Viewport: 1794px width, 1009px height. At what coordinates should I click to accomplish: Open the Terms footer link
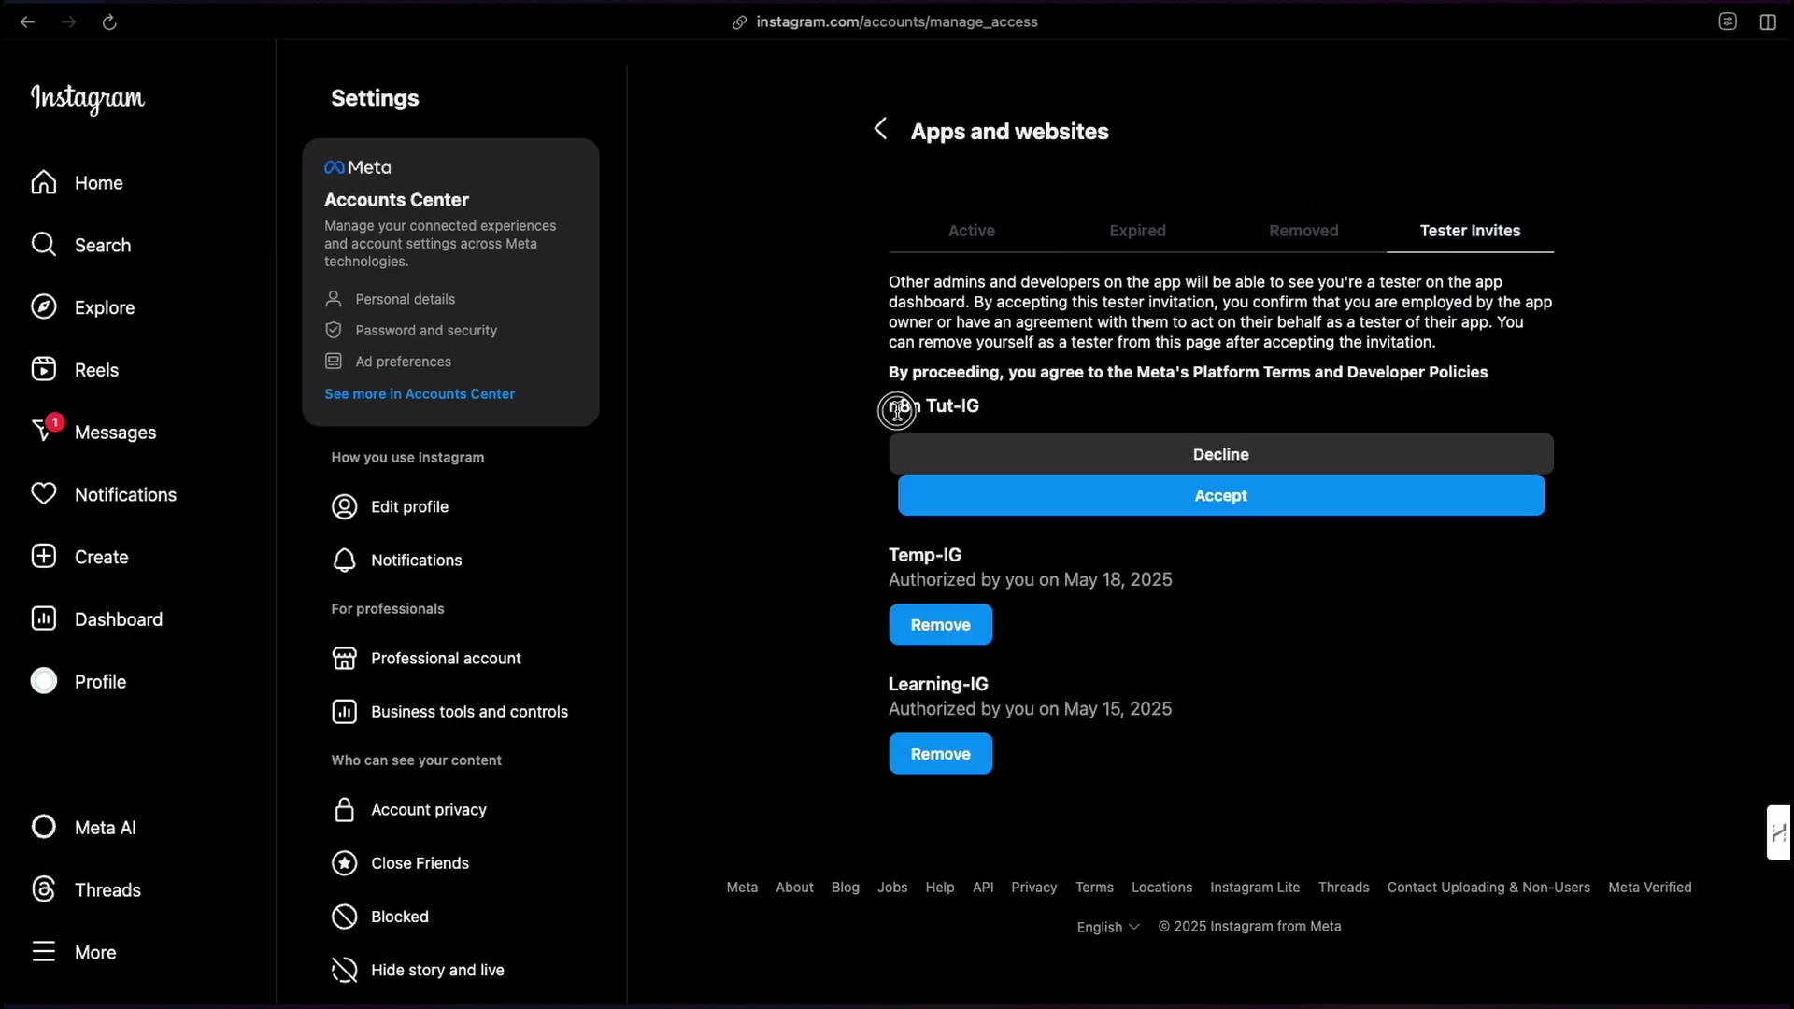[x=1094, y=888]
